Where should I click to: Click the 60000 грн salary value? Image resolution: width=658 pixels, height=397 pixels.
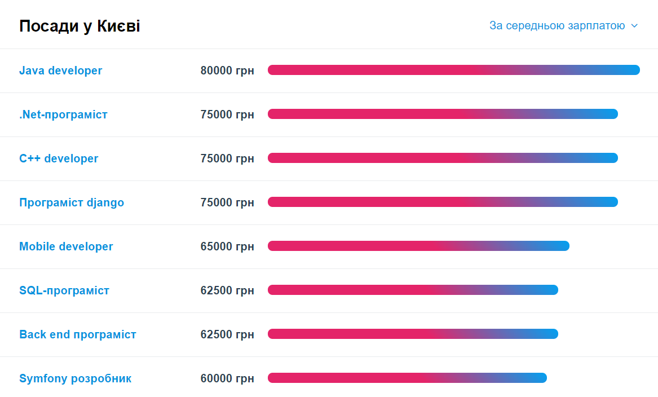(227, 378)
